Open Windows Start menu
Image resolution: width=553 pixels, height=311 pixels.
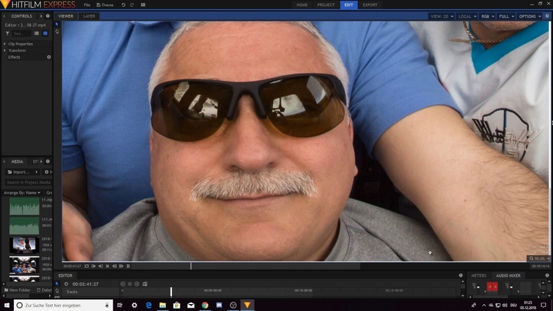(x=7, y=305)
